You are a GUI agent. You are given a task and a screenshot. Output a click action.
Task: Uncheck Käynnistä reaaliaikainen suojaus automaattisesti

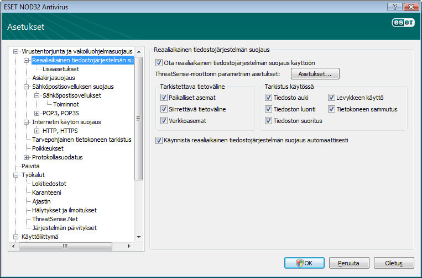tap(159, 140)
